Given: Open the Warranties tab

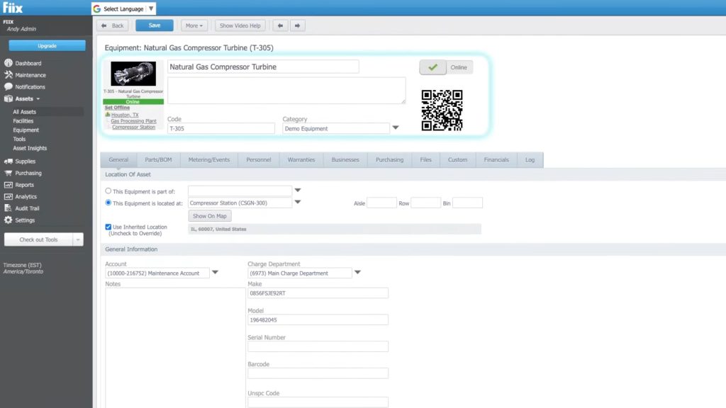Looking at the screenshot, I should (301, 159).
